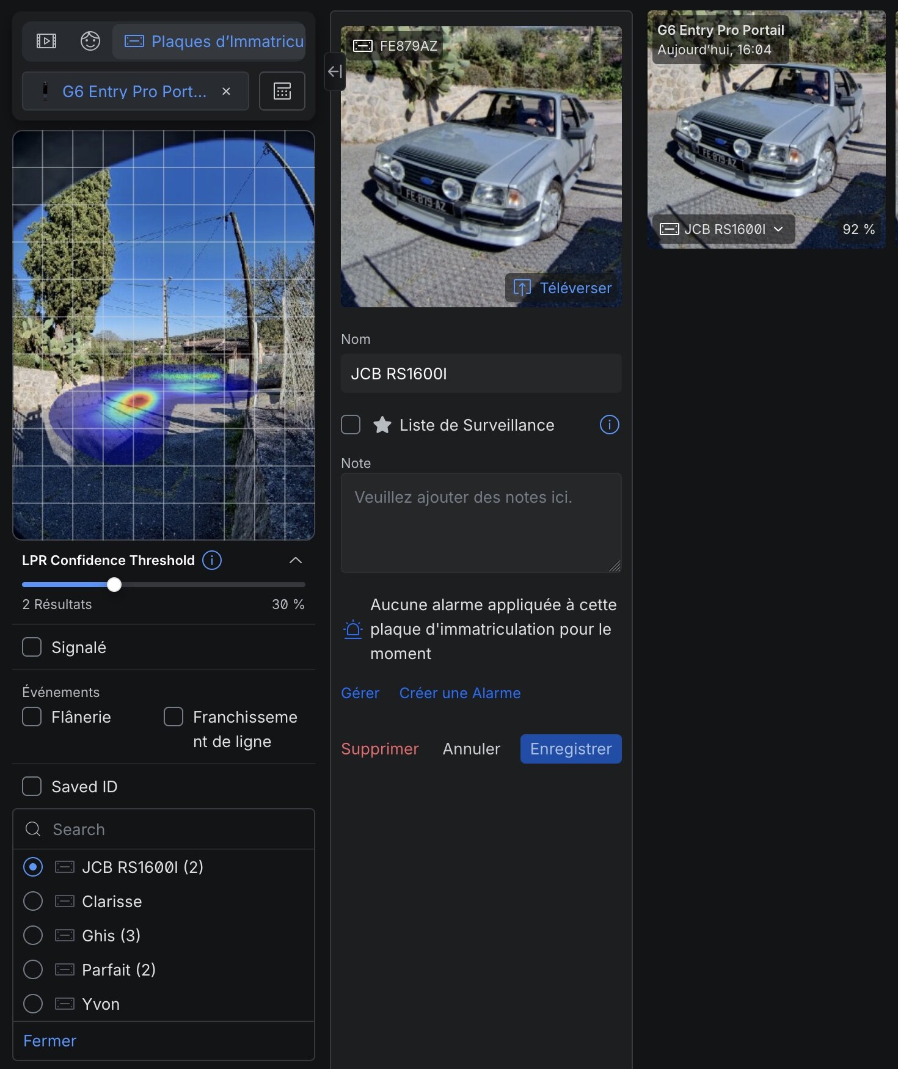
Task: Open the video detections tab icon
Action: 46,41
